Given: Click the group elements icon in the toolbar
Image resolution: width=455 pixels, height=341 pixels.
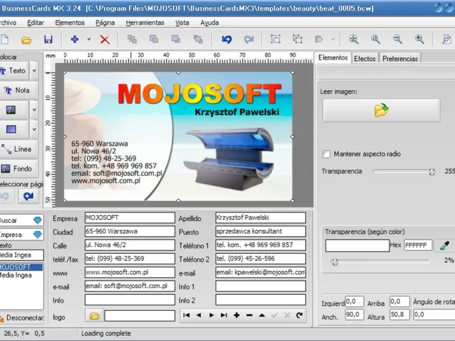Looking at the screenshot, I should click(275, 39).
